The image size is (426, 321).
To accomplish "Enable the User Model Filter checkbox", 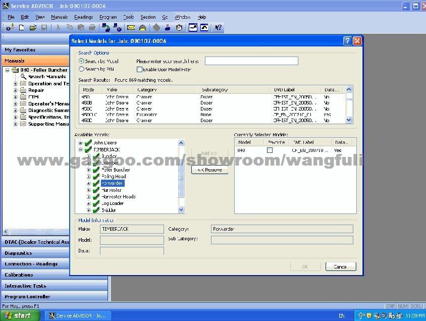I will click(x=139, y=69).
